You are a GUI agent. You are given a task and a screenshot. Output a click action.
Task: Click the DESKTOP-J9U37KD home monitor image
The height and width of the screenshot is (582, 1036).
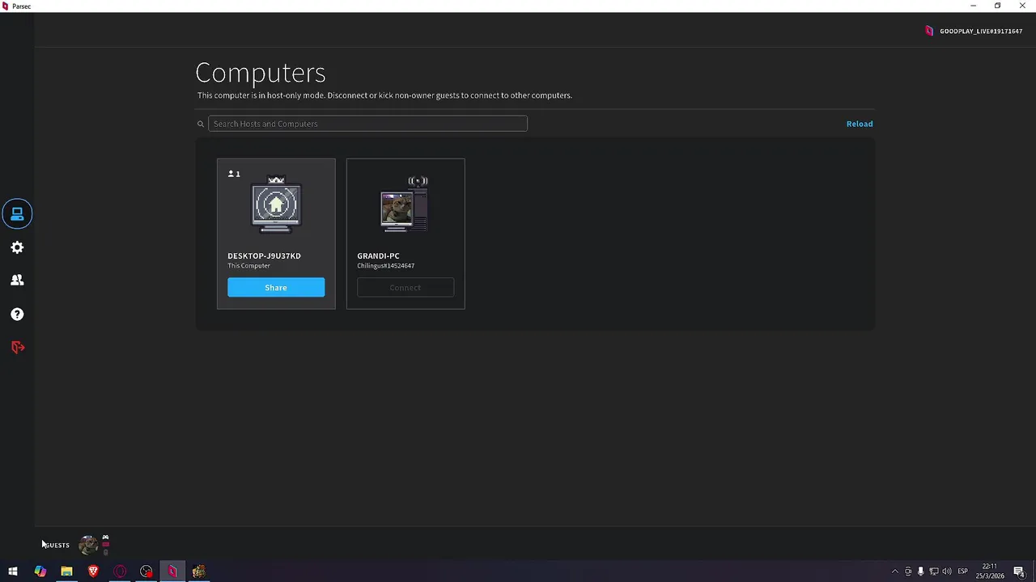[276, 205]
